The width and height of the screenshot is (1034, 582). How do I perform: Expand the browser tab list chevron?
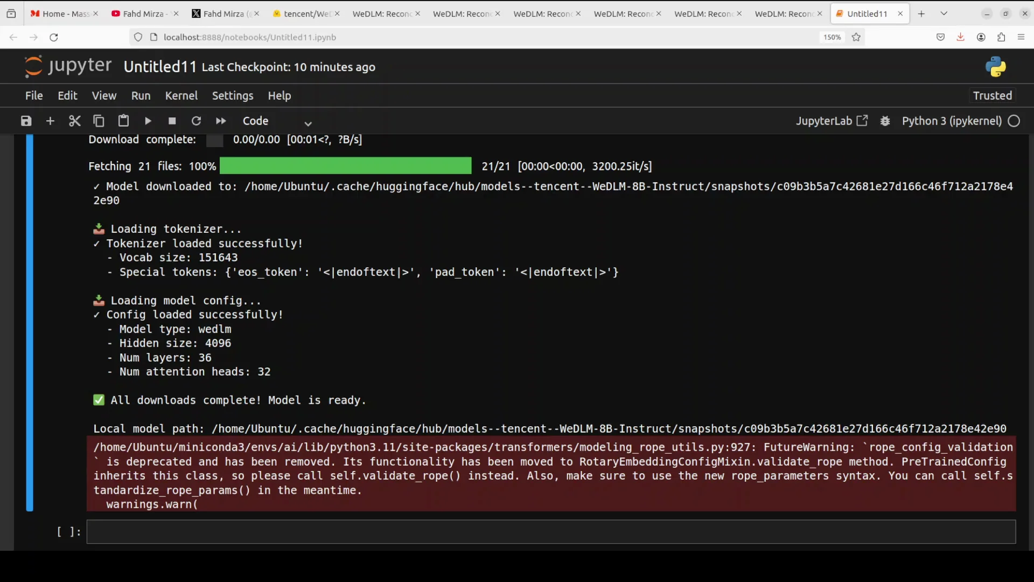click(x=944, y=13)
